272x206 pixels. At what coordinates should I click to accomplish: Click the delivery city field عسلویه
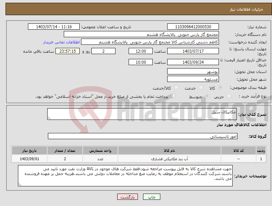point(193,79)
